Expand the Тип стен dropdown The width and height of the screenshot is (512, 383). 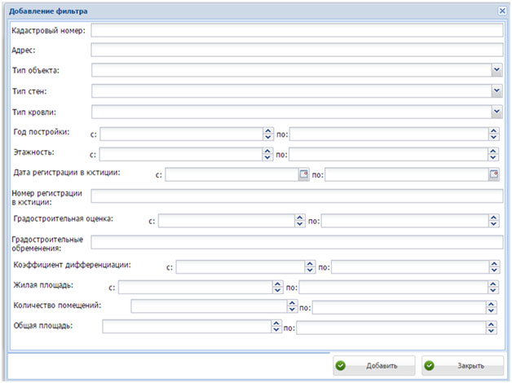point(497,91)
